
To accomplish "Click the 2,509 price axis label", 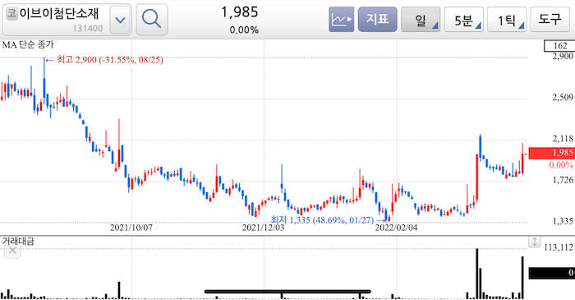I will (x=563, y=97).
